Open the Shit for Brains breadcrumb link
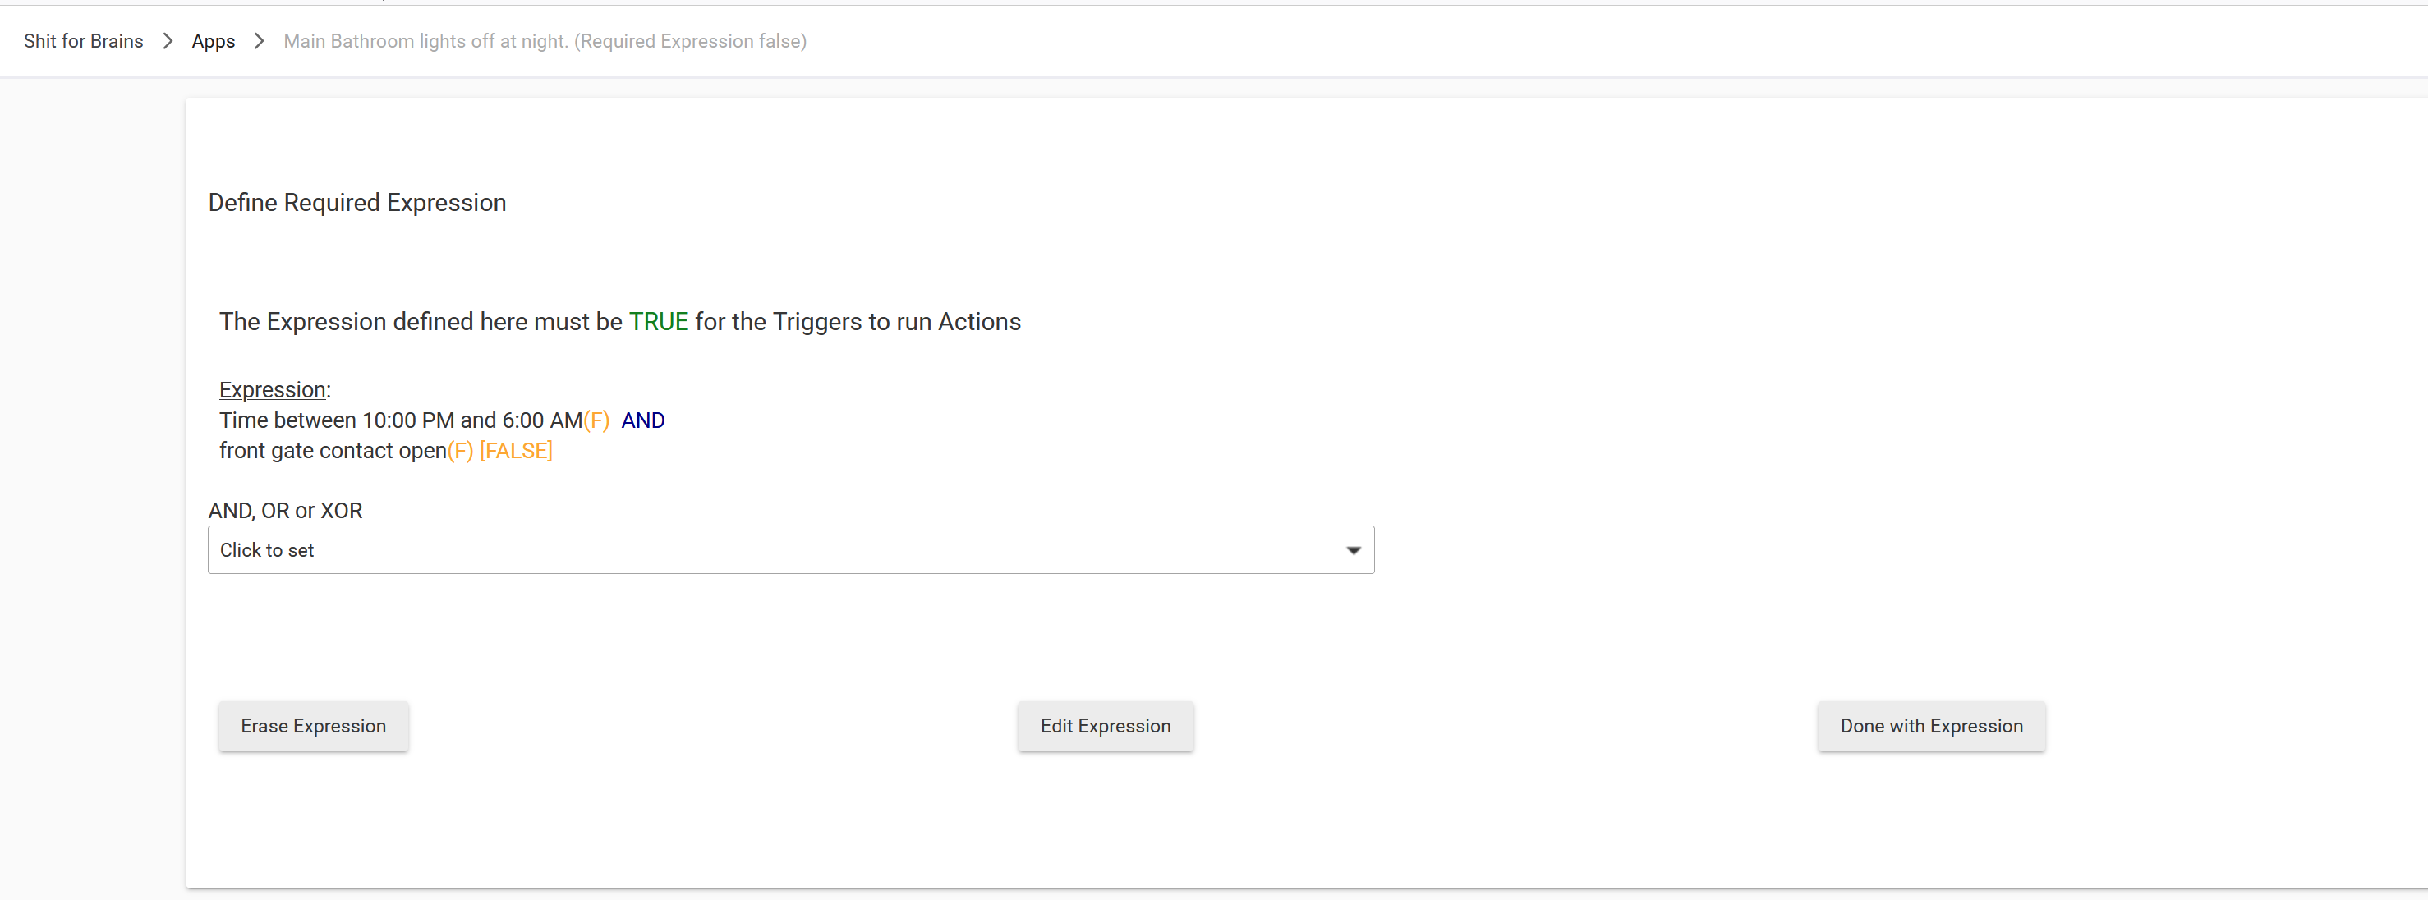Image resolution: width=2428 pixels, height=900 pixels. pyautogui.click(x=83, y=40)
